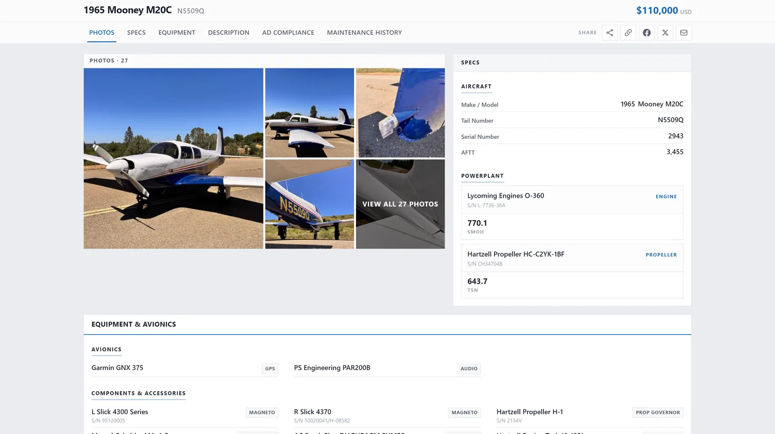The width and height of the screenshot is (775, 434).
Task: Click the R Slick 4370 entry
Action: 312,412
